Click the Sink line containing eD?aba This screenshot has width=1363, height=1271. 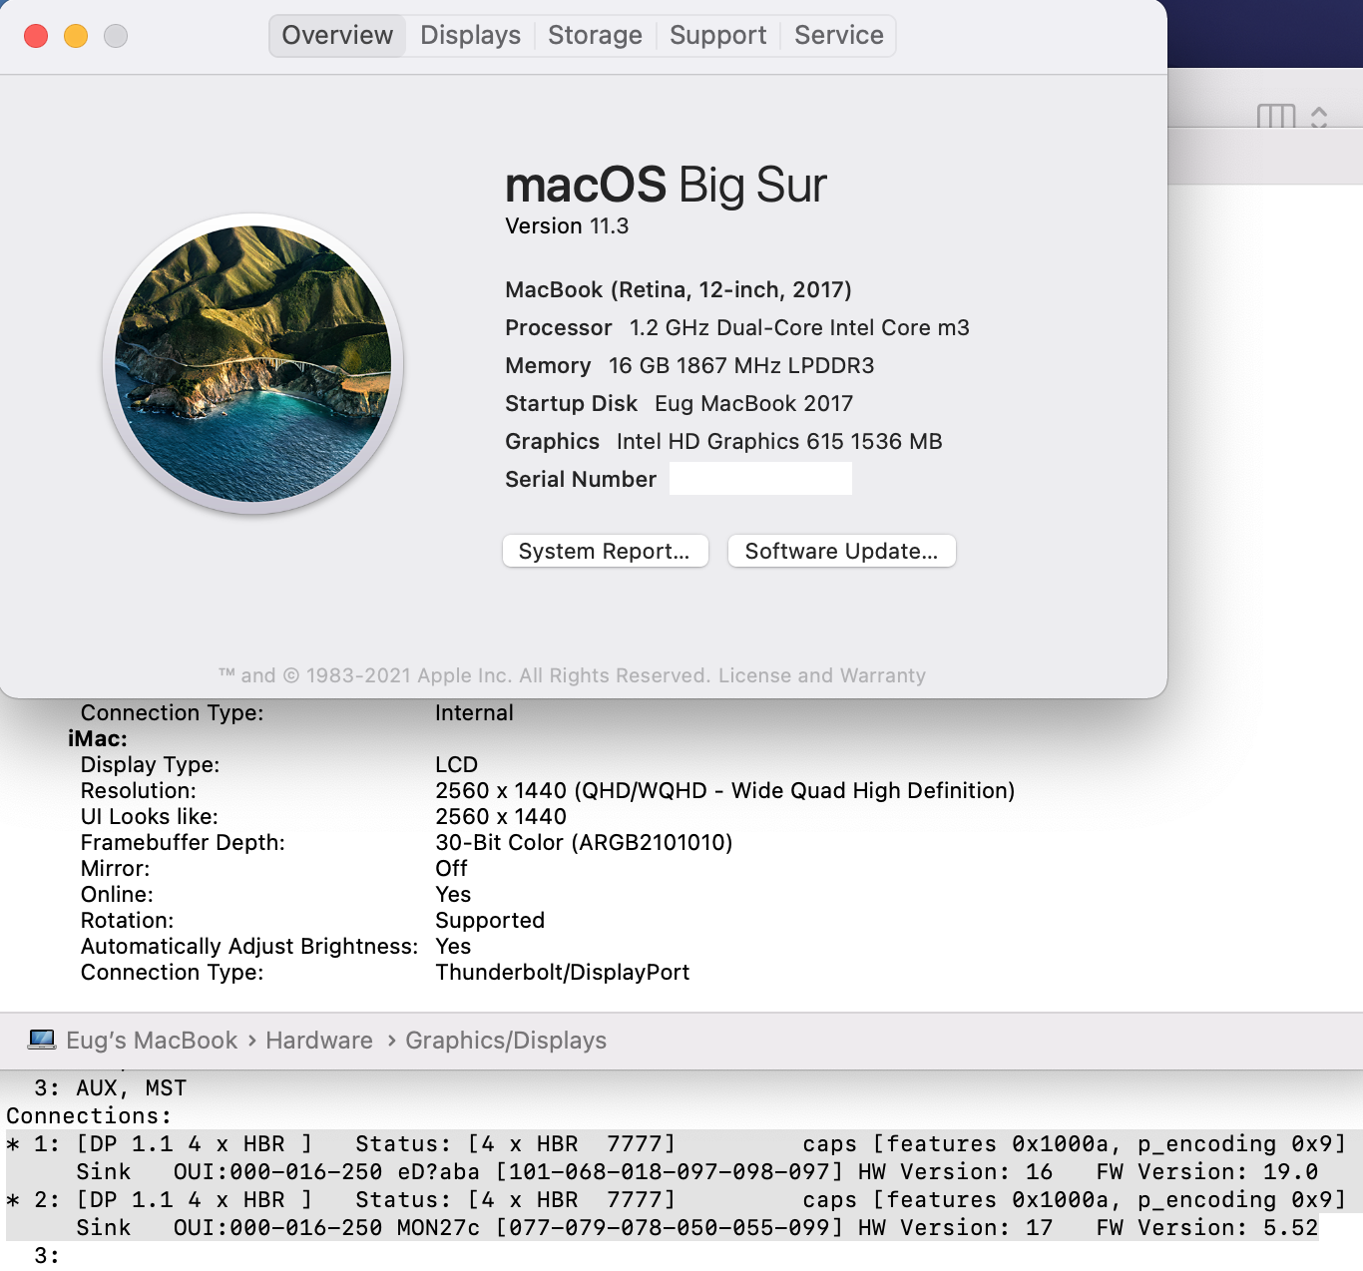coord(697,1171)
